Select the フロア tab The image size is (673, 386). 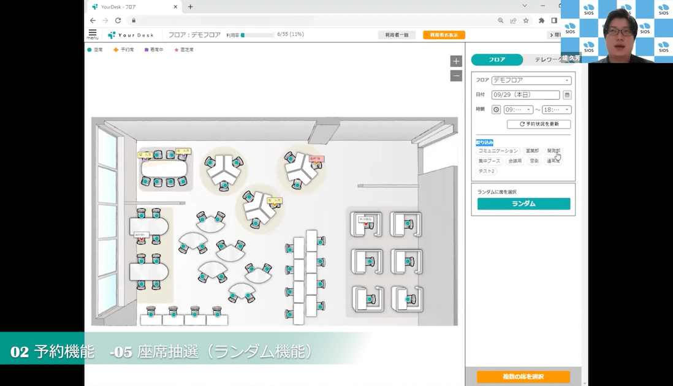(x=496, y=59)
